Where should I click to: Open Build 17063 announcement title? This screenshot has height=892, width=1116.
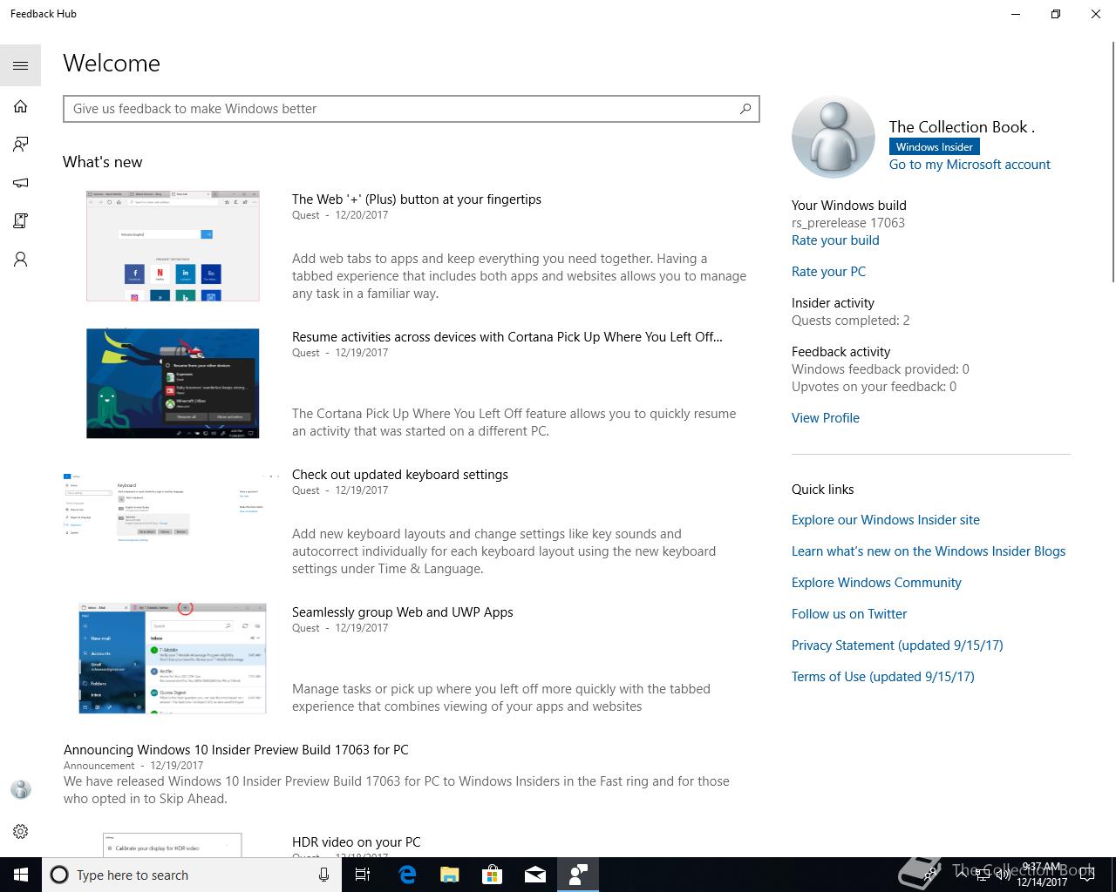(x=236, y=750)
